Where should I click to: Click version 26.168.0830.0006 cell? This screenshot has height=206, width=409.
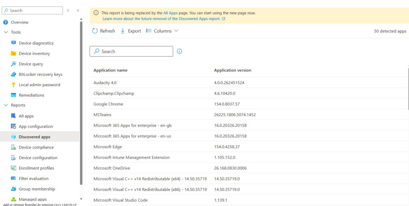pos(230,168)
